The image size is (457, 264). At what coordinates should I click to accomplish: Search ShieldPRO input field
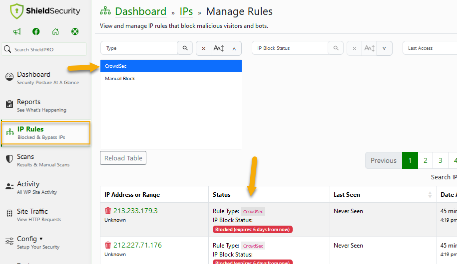coord(44,49)
